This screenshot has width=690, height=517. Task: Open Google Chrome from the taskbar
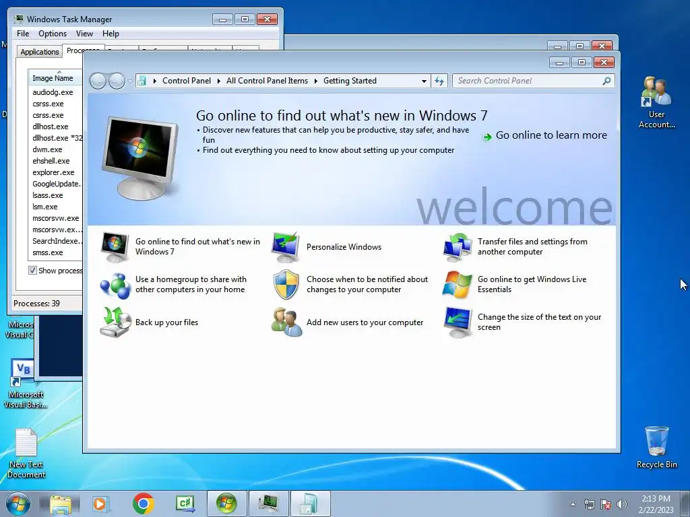(x=143, y=504)
